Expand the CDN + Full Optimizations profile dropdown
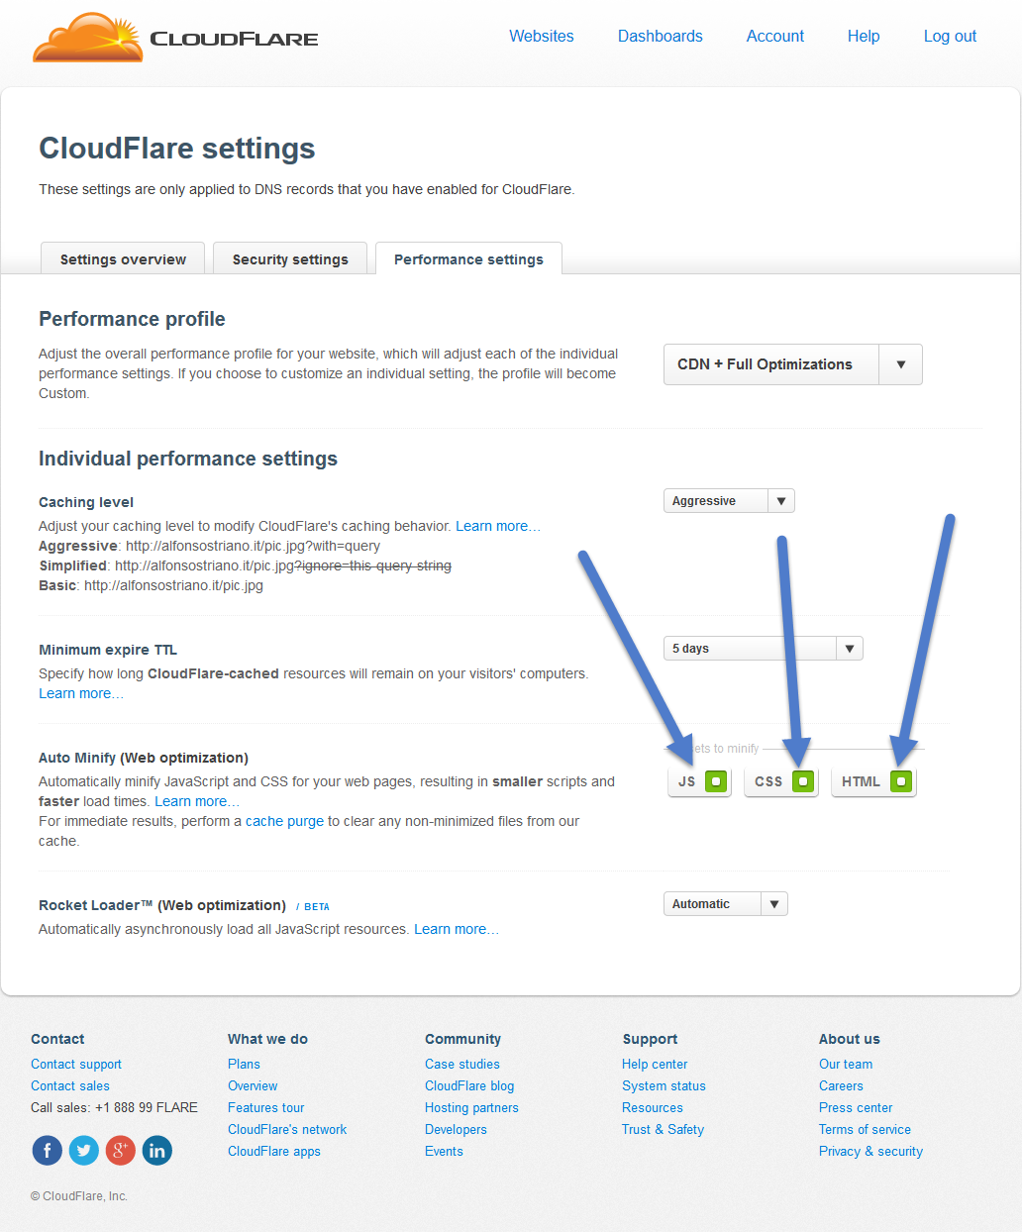Image resolution: width=1022 pixels, height=1232 pixels. (x=792, y=364)
